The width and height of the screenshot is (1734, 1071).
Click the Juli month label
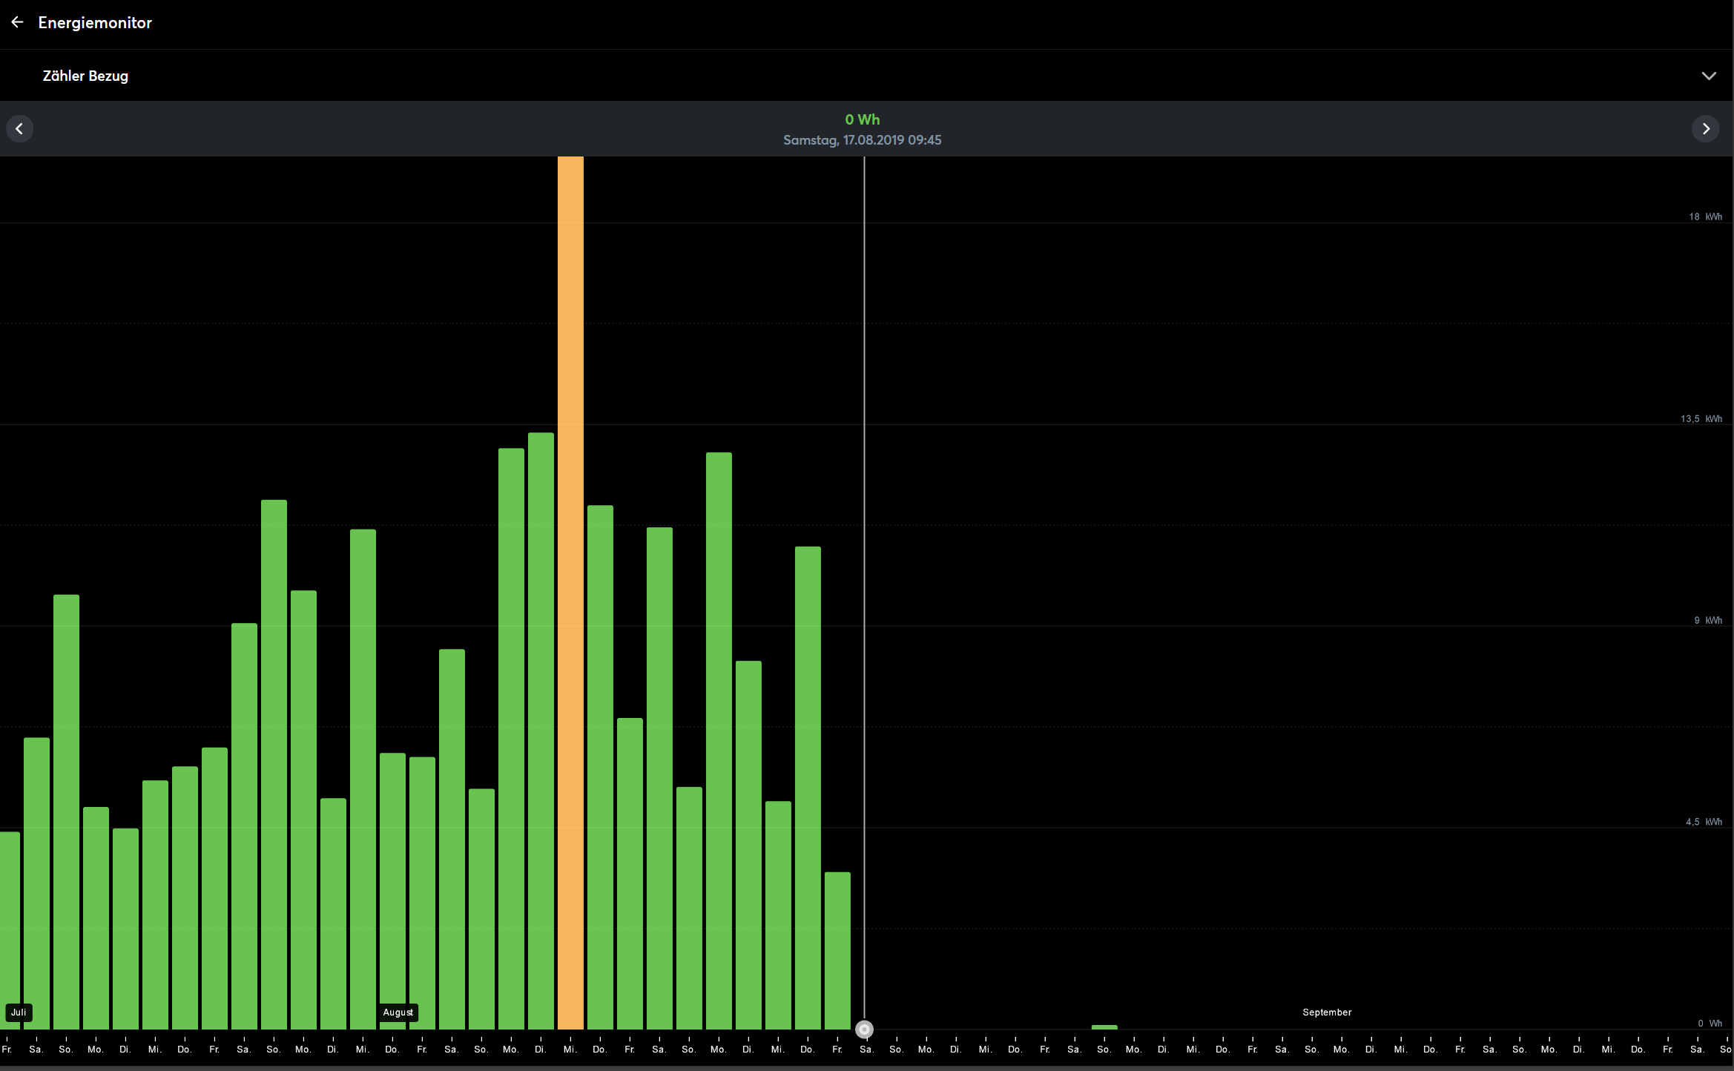click(19, 1012)
